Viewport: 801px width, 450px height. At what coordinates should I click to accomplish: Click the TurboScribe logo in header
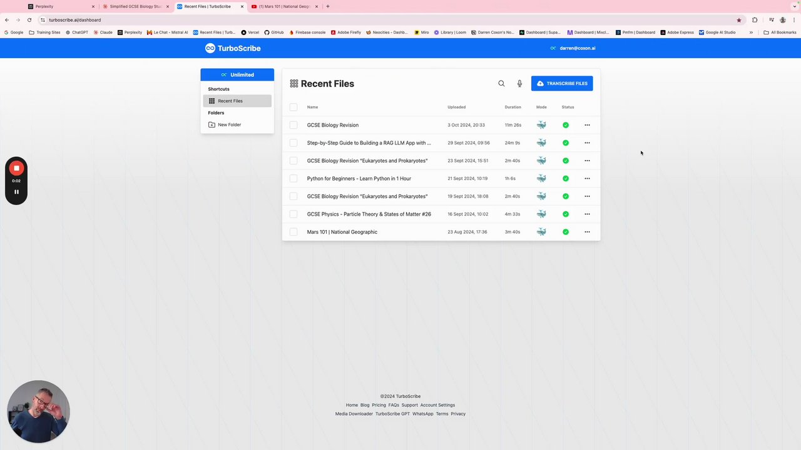233,48
